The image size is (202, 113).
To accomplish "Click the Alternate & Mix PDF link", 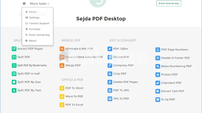I will coord(79,49).
